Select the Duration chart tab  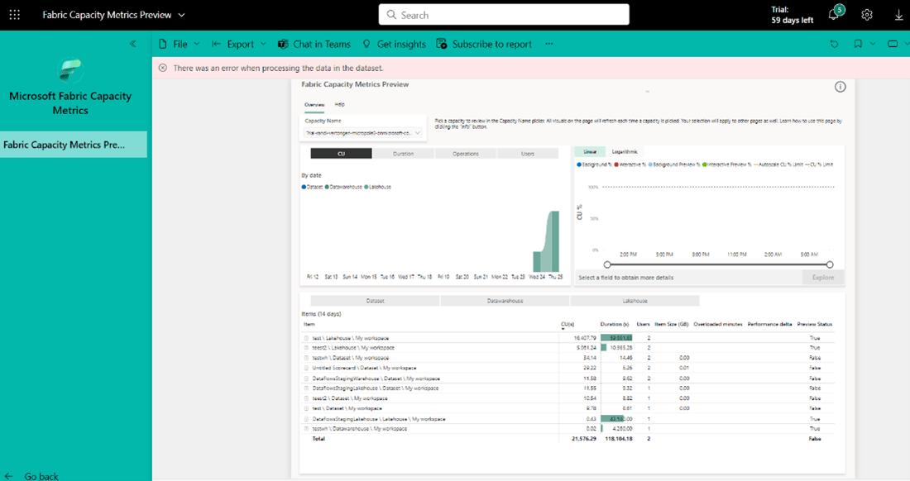click(x=404, y=154)
